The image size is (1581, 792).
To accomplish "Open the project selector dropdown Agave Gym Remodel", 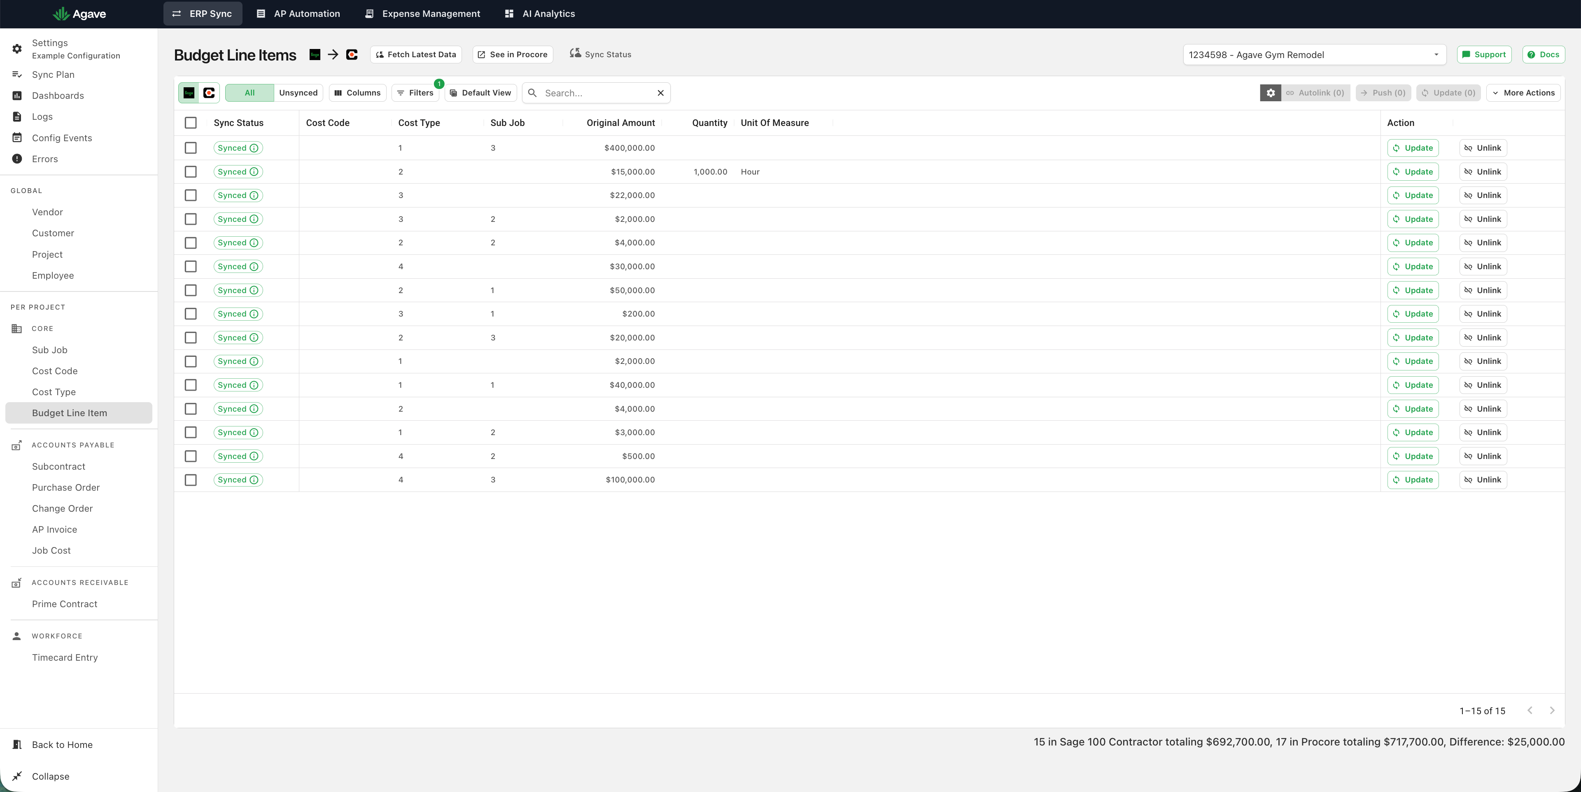I will pyautogui.click(x=1314, y=55).
